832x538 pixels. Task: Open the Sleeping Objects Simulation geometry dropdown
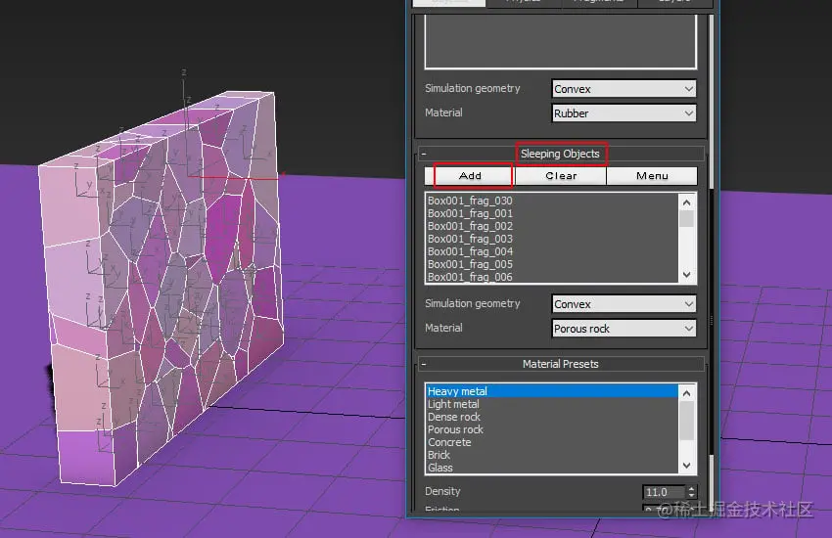pyautogui.click(x=624, y=304)
